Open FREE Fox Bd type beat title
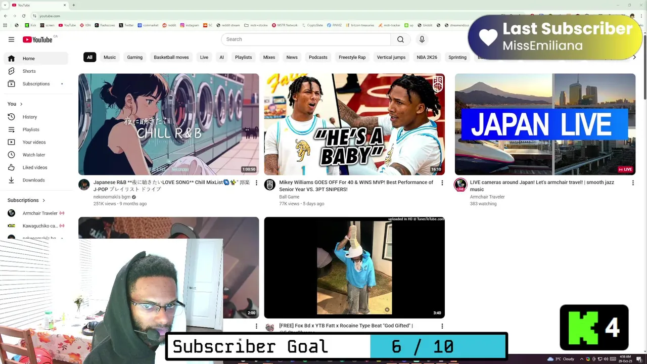This screenshot has height=364, width=647. (x=346, y=326)
